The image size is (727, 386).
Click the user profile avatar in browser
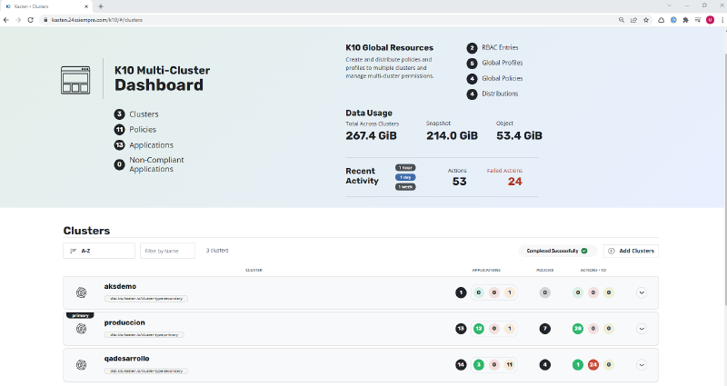[x=710, y=20]
